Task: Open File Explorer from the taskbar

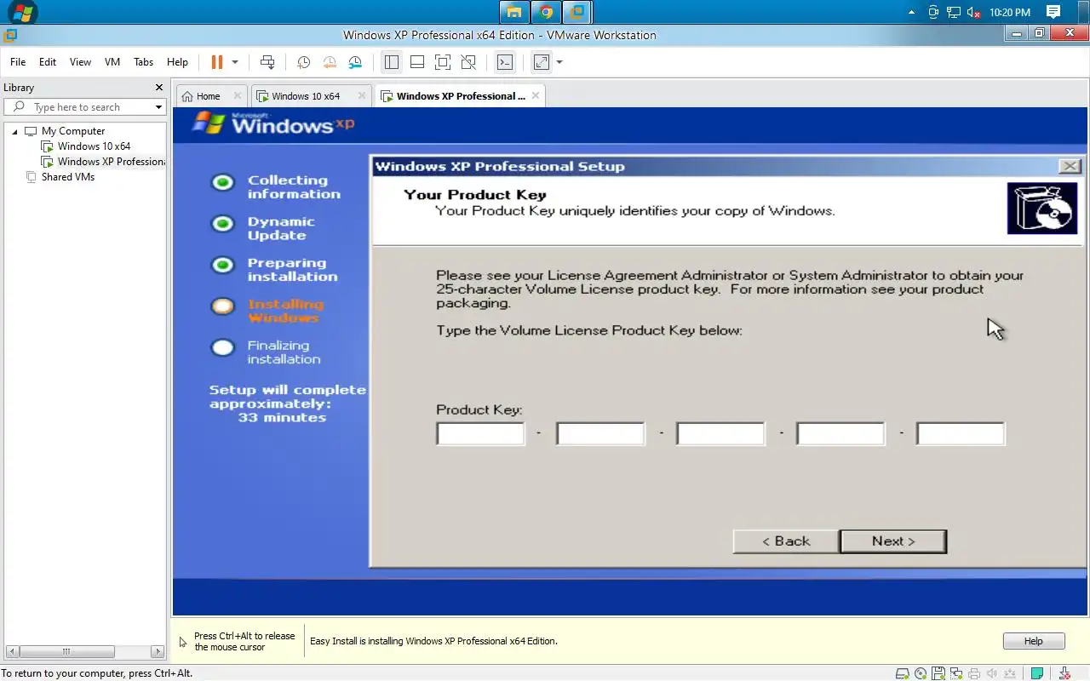Action: [x=513, y=12]
